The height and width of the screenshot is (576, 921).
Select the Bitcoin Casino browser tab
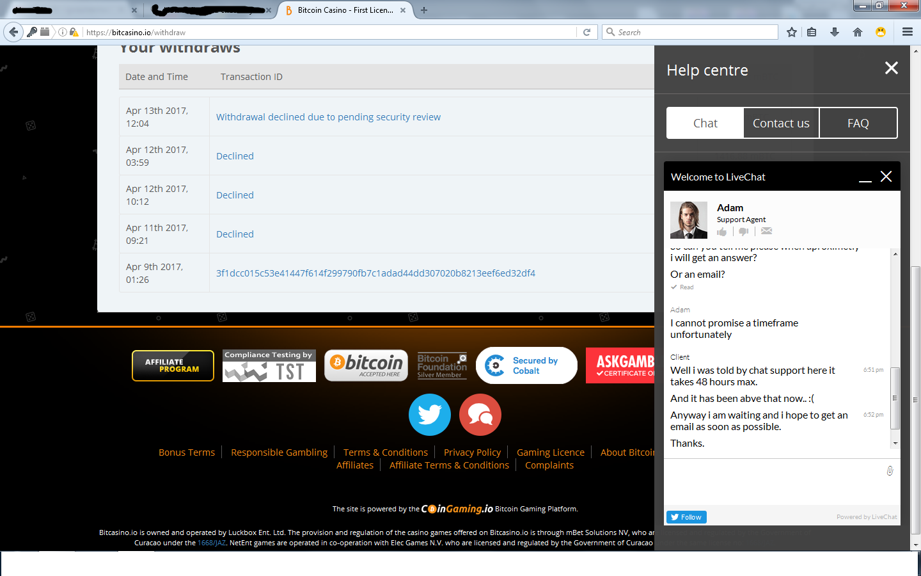coord(345,10)
